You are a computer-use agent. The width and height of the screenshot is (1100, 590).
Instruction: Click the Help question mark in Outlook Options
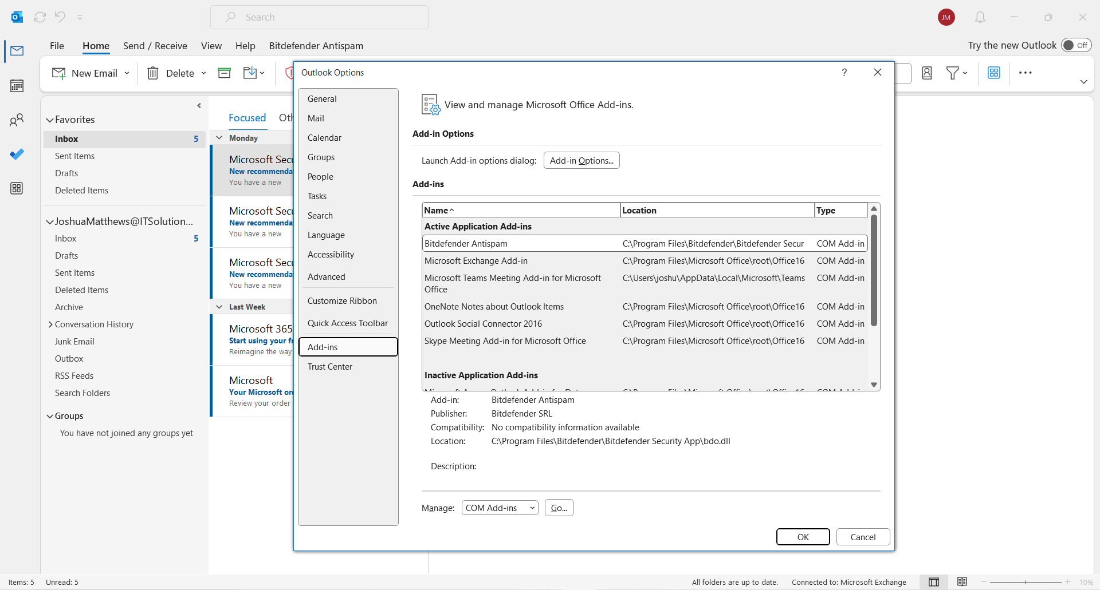click(844, 72)
